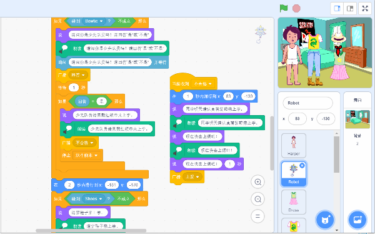Enter full screen stage mode
375x234 pixels.
click(x=365, y=8)
